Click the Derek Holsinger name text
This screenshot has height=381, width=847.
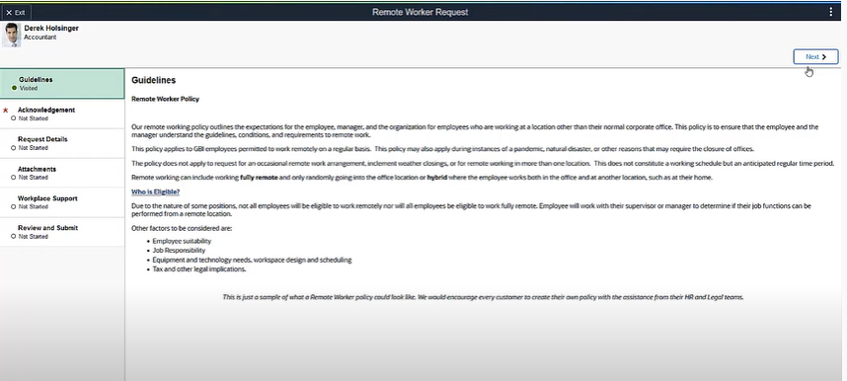[51, 28]
